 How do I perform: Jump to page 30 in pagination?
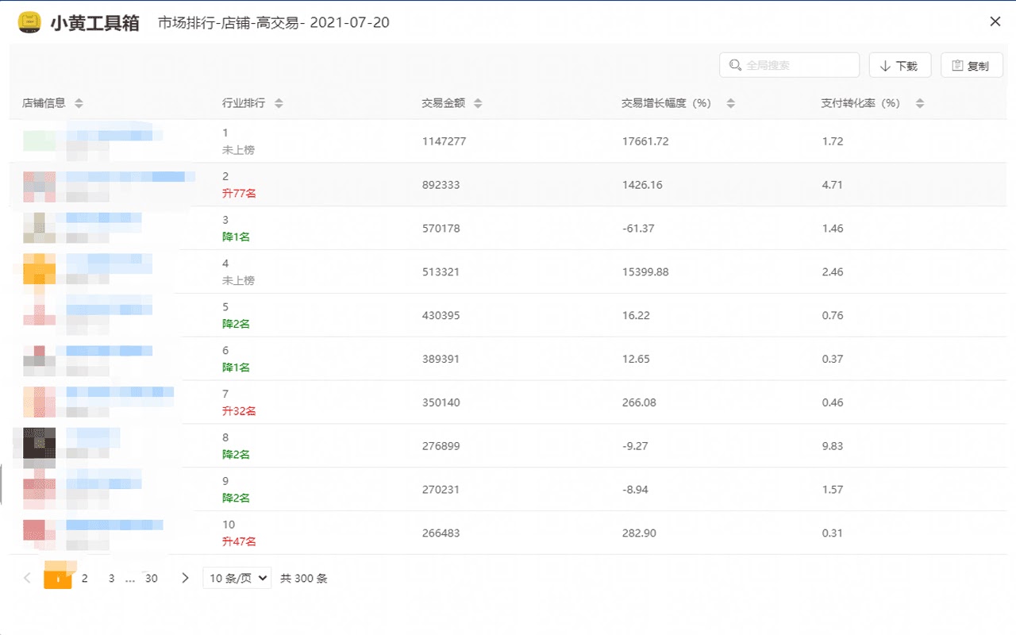point(151,579)
